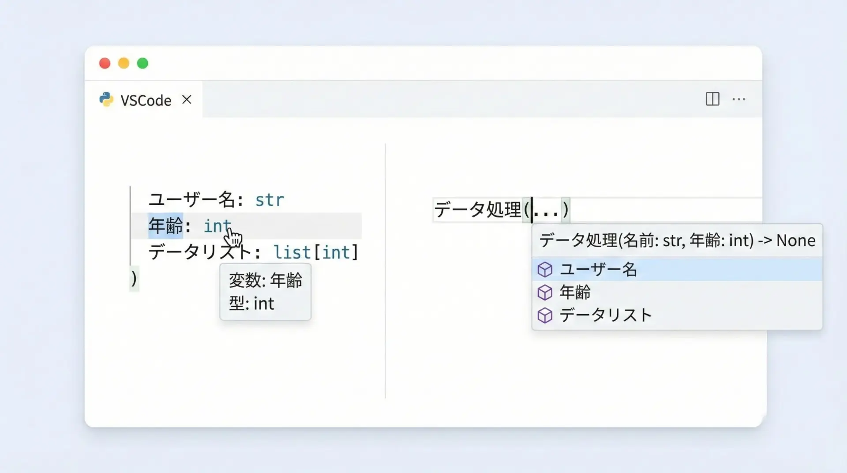Open the more actions ellipsis menu
The height and width of the screenshot is (473, 847).
tap(738, 99)
